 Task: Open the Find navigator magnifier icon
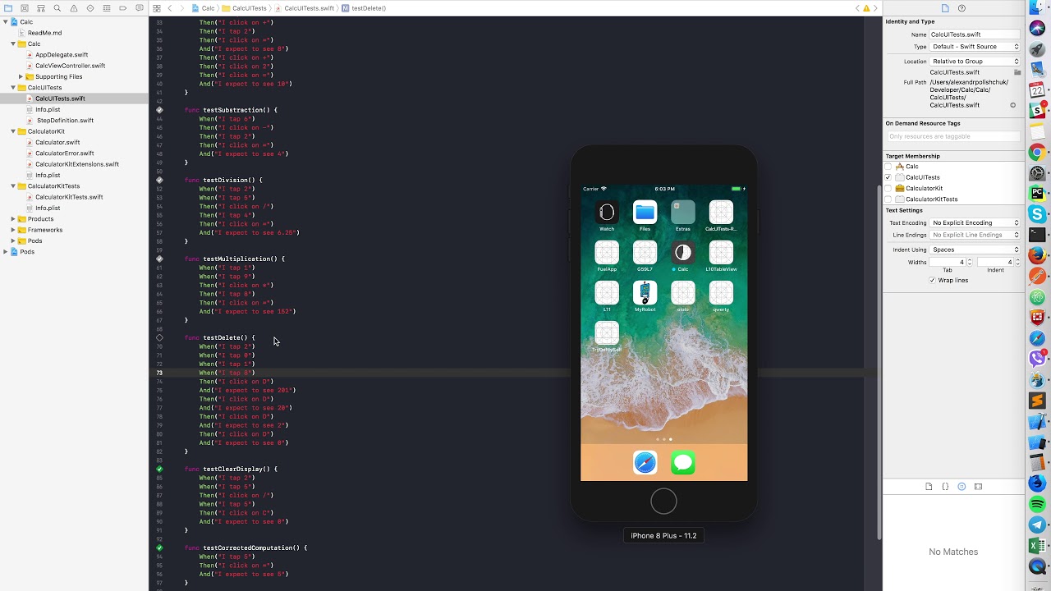(57, 8)
